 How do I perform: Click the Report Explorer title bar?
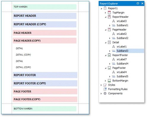(122, 4)
